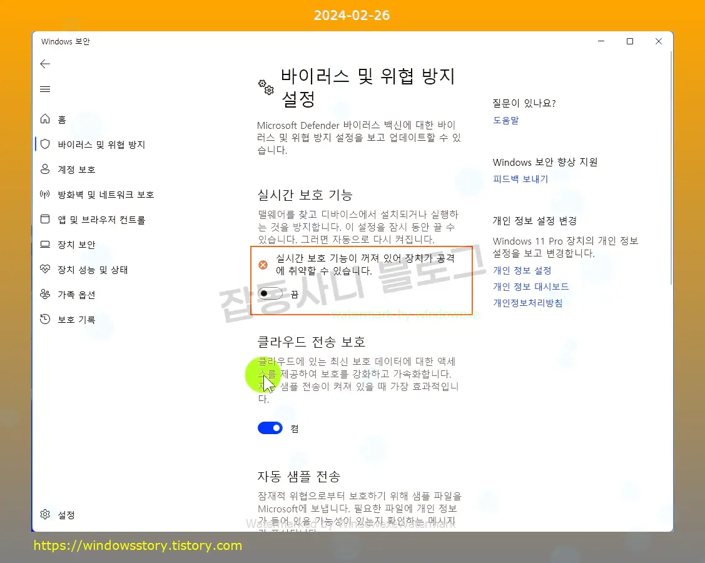Click the device performance heart icon

[x=45, y=270]
